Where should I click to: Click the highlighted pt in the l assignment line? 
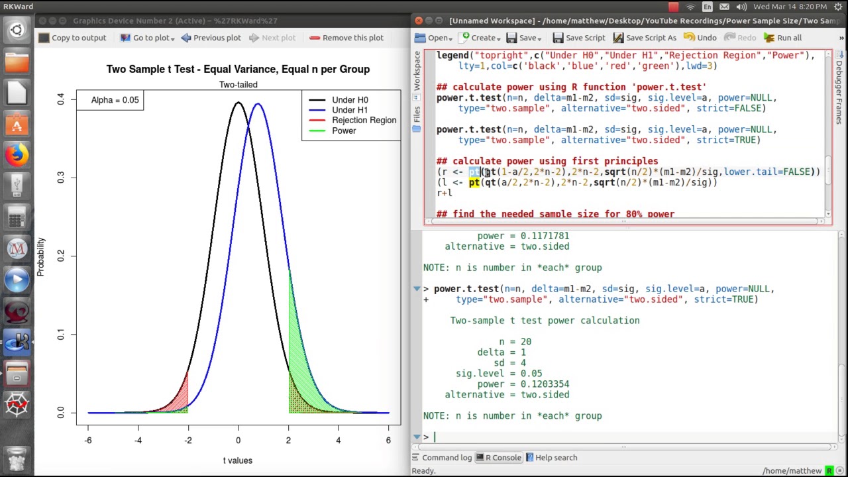(x=474, y=182)
